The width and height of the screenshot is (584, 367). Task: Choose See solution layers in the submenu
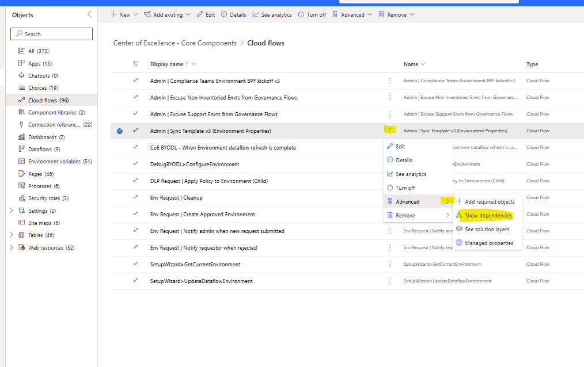pos(488,229)
